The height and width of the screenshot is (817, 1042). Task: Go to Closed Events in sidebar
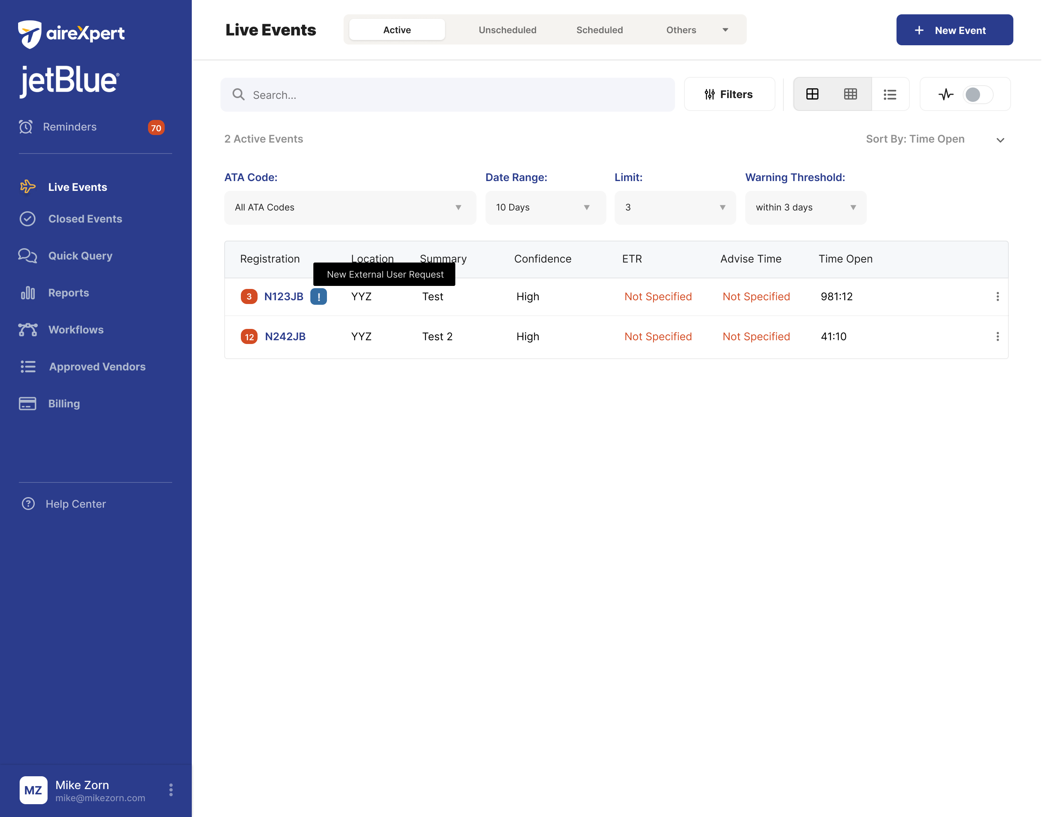pos(85,219)
